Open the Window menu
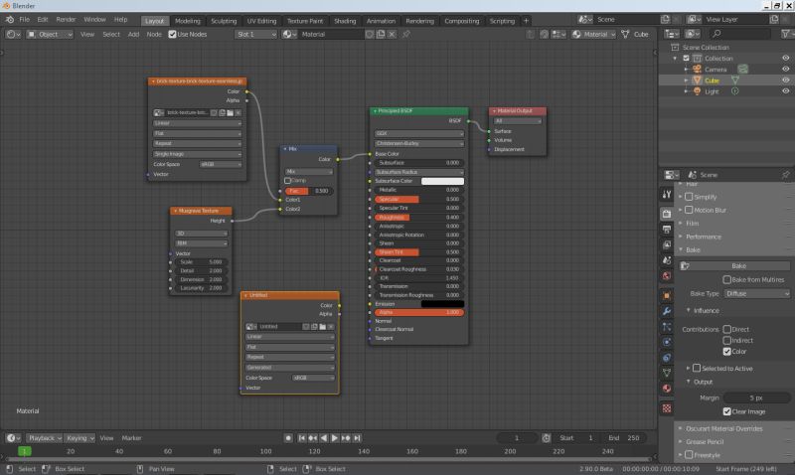Image resolution: width=795 pixels, height=475 pixels. 94,20
